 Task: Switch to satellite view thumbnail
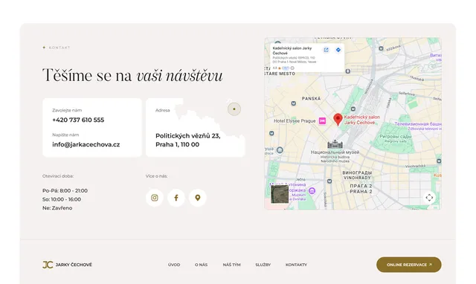click(280, 194)
